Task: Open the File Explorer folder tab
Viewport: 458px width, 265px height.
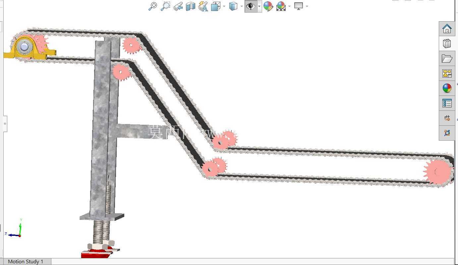Action: 447,59
